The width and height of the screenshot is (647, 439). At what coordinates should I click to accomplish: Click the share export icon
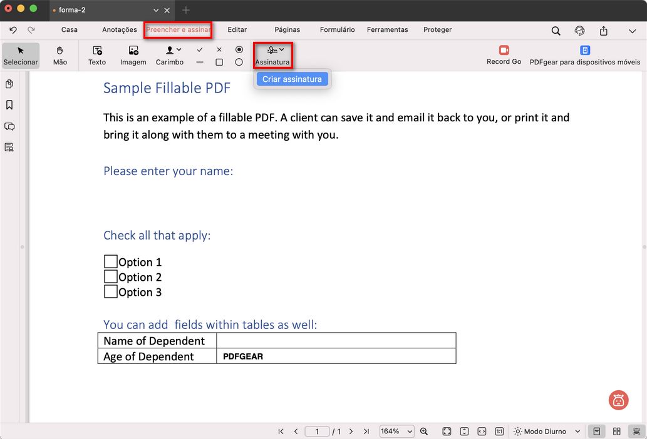(x=603, y=31)
